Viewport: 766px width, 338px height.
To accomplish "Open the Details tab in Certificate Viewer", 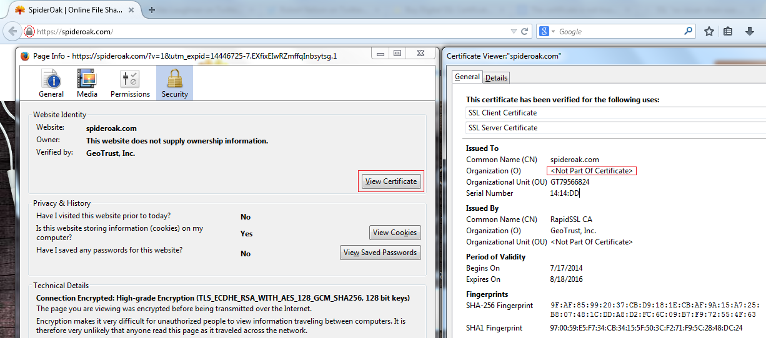I will point(496,78).
